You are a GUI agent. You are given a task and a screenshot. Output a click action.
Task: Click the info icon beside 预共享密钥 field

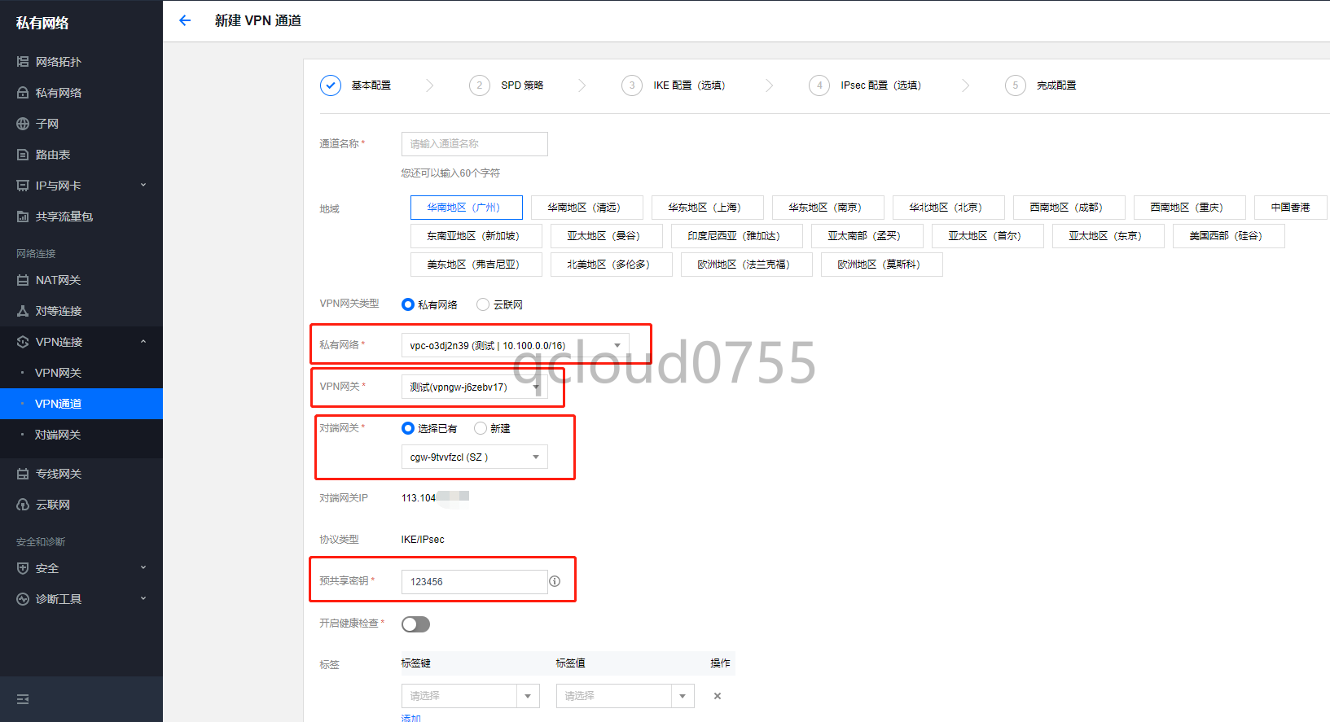point(555,581)
